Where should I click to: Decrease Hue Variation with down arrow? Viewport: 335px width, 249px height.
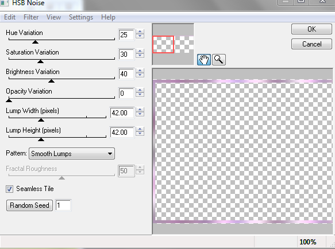140,36
